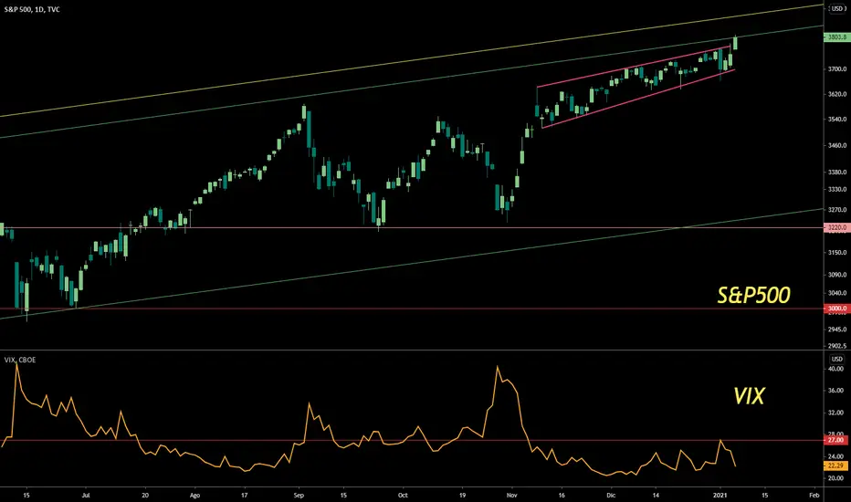Click the 3620.0 price axis label
Screen dimensions: 851x502
(x=837, y=94)
